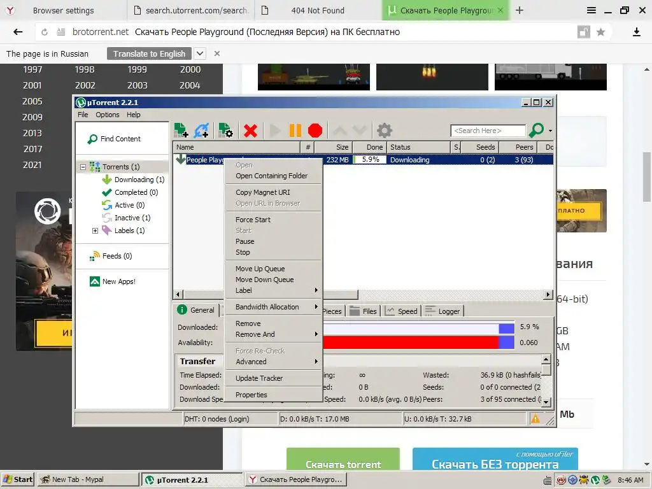The width and height of the screenshot is (652, 489).
Task: Open the translate options dropdown arrow
Action: (200, 53)
